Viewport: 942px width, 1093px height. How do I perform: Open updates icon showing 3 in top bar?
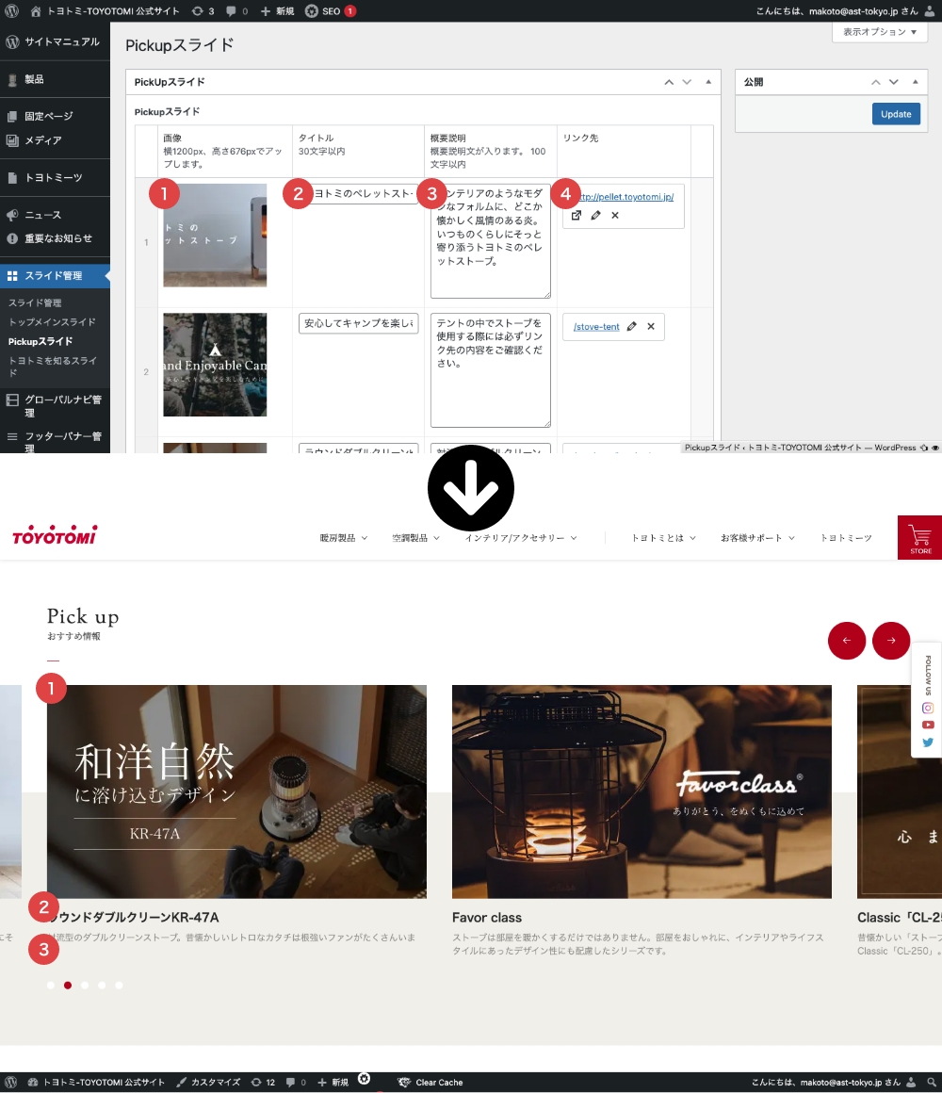(203, 11)
